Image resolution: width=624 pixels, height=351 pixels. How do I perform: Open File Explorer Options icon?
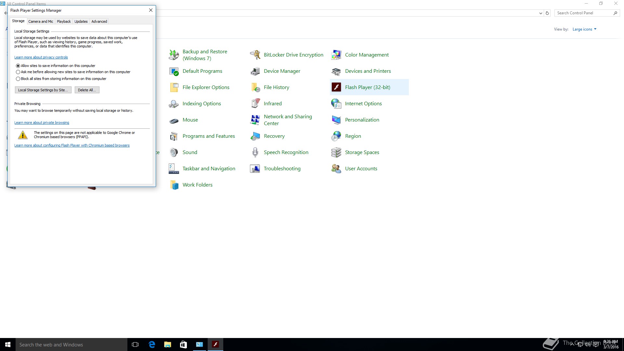point(174,87)
